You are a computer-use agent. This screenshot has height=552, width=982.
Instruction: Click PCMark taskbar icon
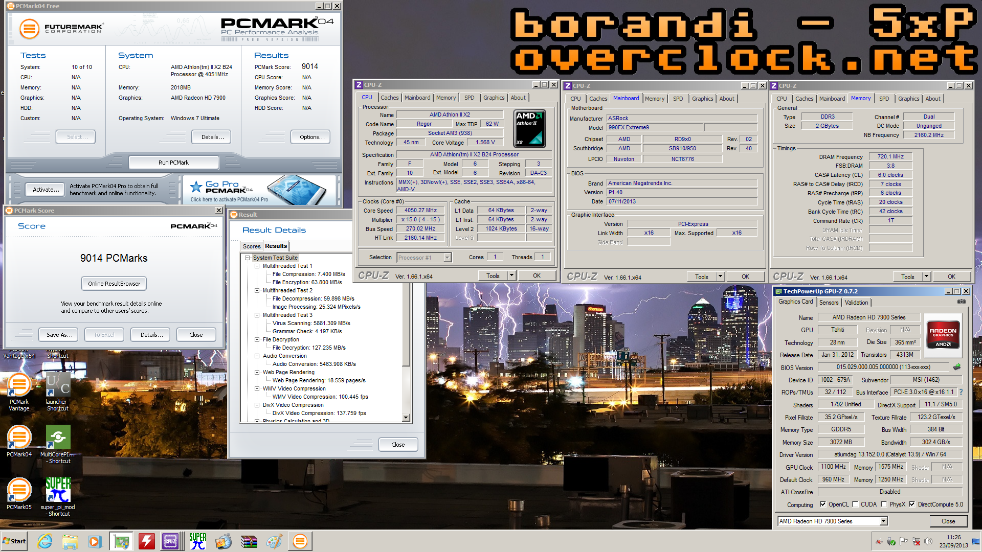(x=300, y=541)
